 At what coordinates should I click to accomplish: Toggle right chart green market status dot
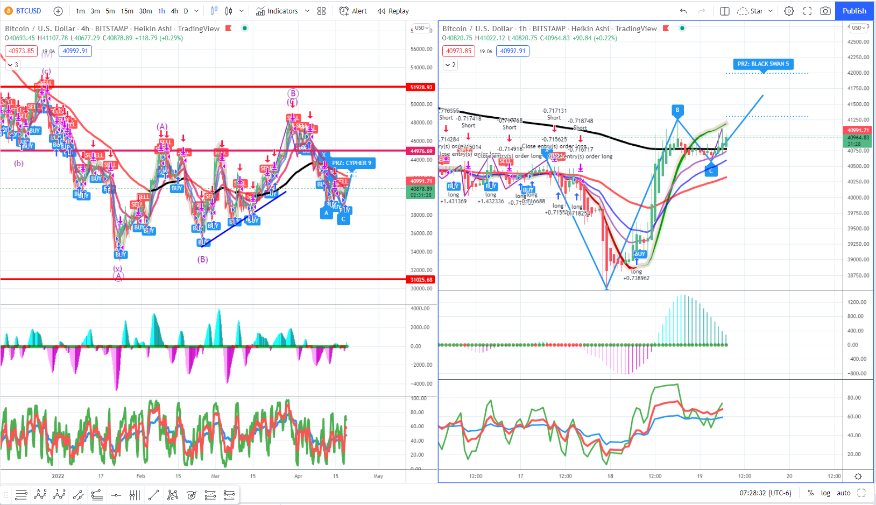point(682,29)
